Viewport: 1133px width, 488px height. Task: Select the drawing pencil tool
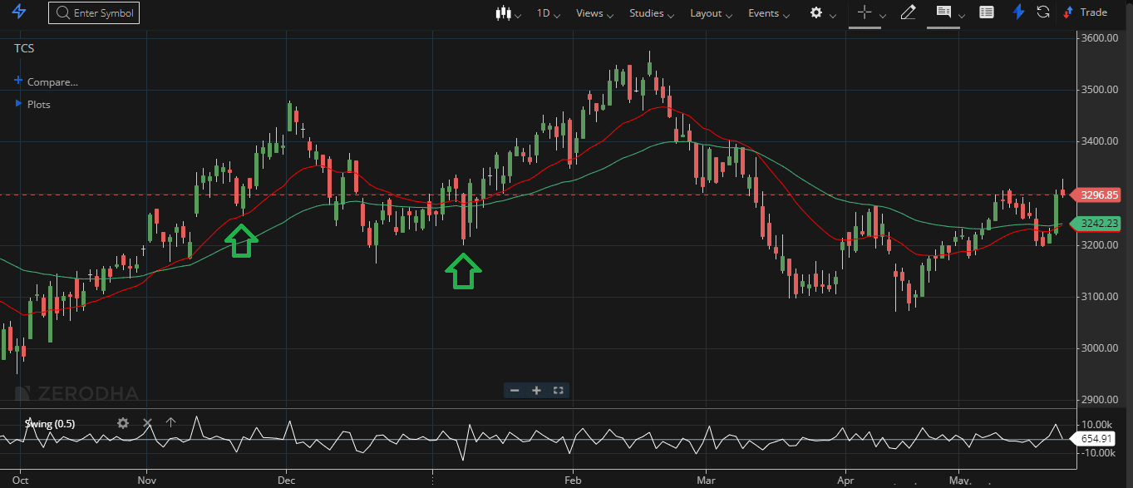(x=908, y=12)
